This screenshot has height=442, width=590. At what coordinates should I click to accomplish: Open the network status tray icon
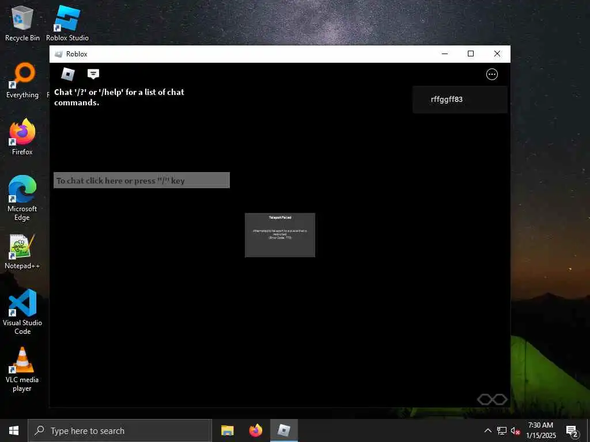(x=502, y=430)
